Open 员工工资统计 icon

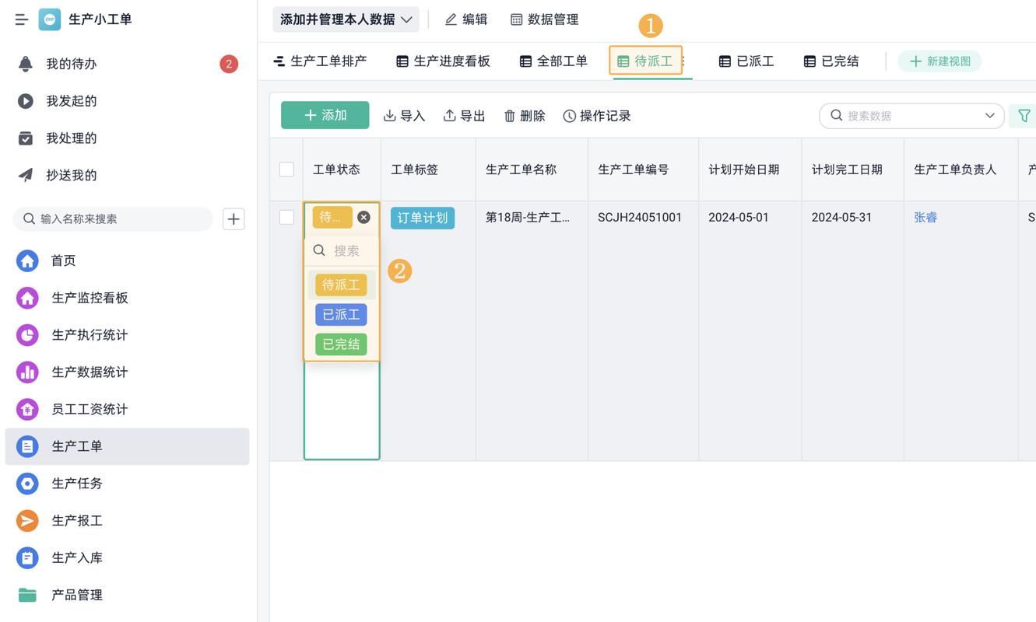click(27, 409)
